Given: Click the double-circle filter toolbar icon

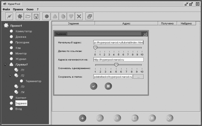Looking at the screenshot, I should (x=63, y=16).
